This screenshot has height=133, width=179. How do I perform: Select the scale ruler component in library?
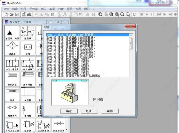[x=12, y=94]
